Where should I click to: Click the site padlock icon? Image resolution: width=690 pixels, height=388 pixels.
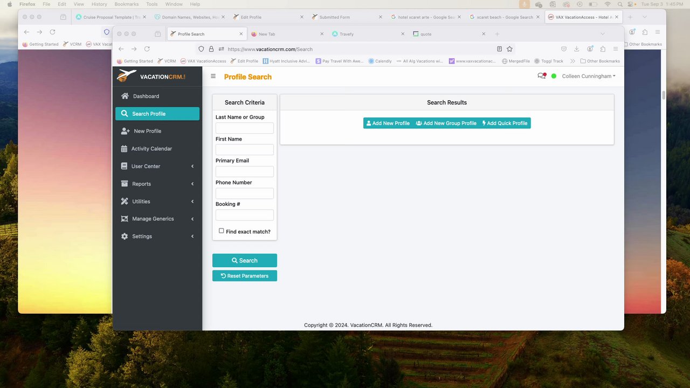pyautogui.click(x=211, y=49)
